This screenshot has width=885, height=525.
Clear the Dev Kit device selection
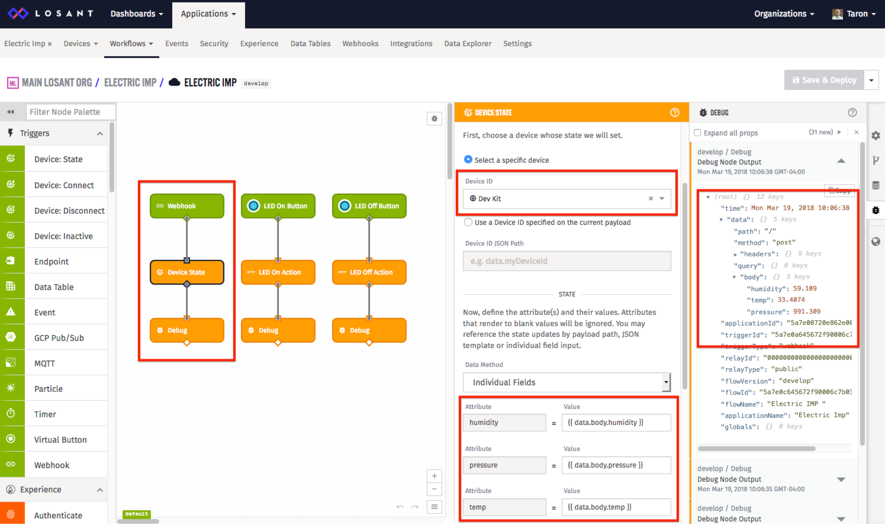[x=651, y=199]
